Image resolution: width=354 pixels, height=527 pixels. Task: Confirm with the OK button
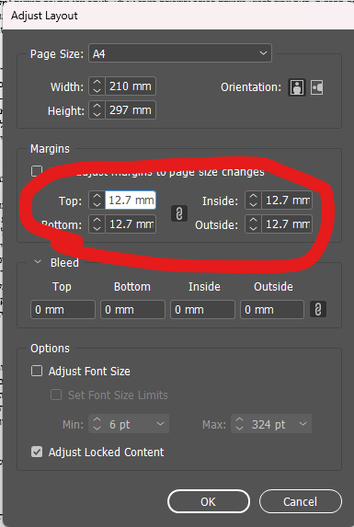click(x=208, y=501)
